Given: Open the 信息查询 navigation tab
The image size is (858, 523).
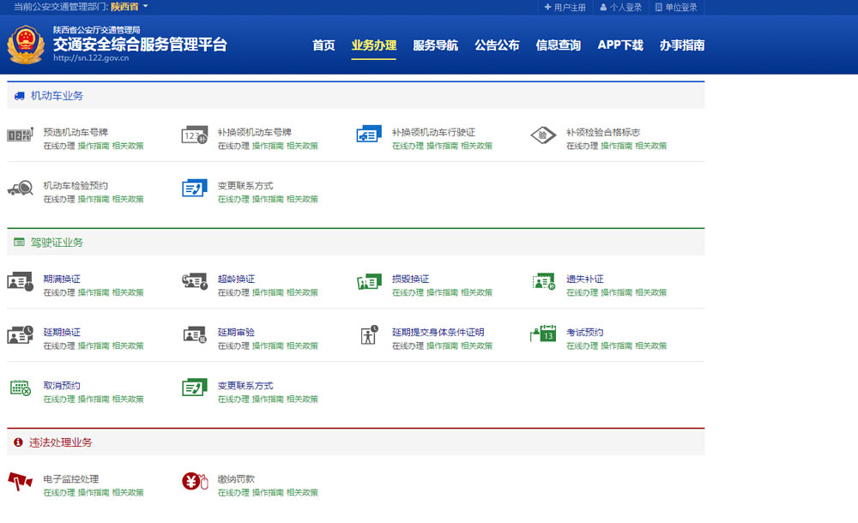Looking at the screenshot, I should [x=558, y=45].
